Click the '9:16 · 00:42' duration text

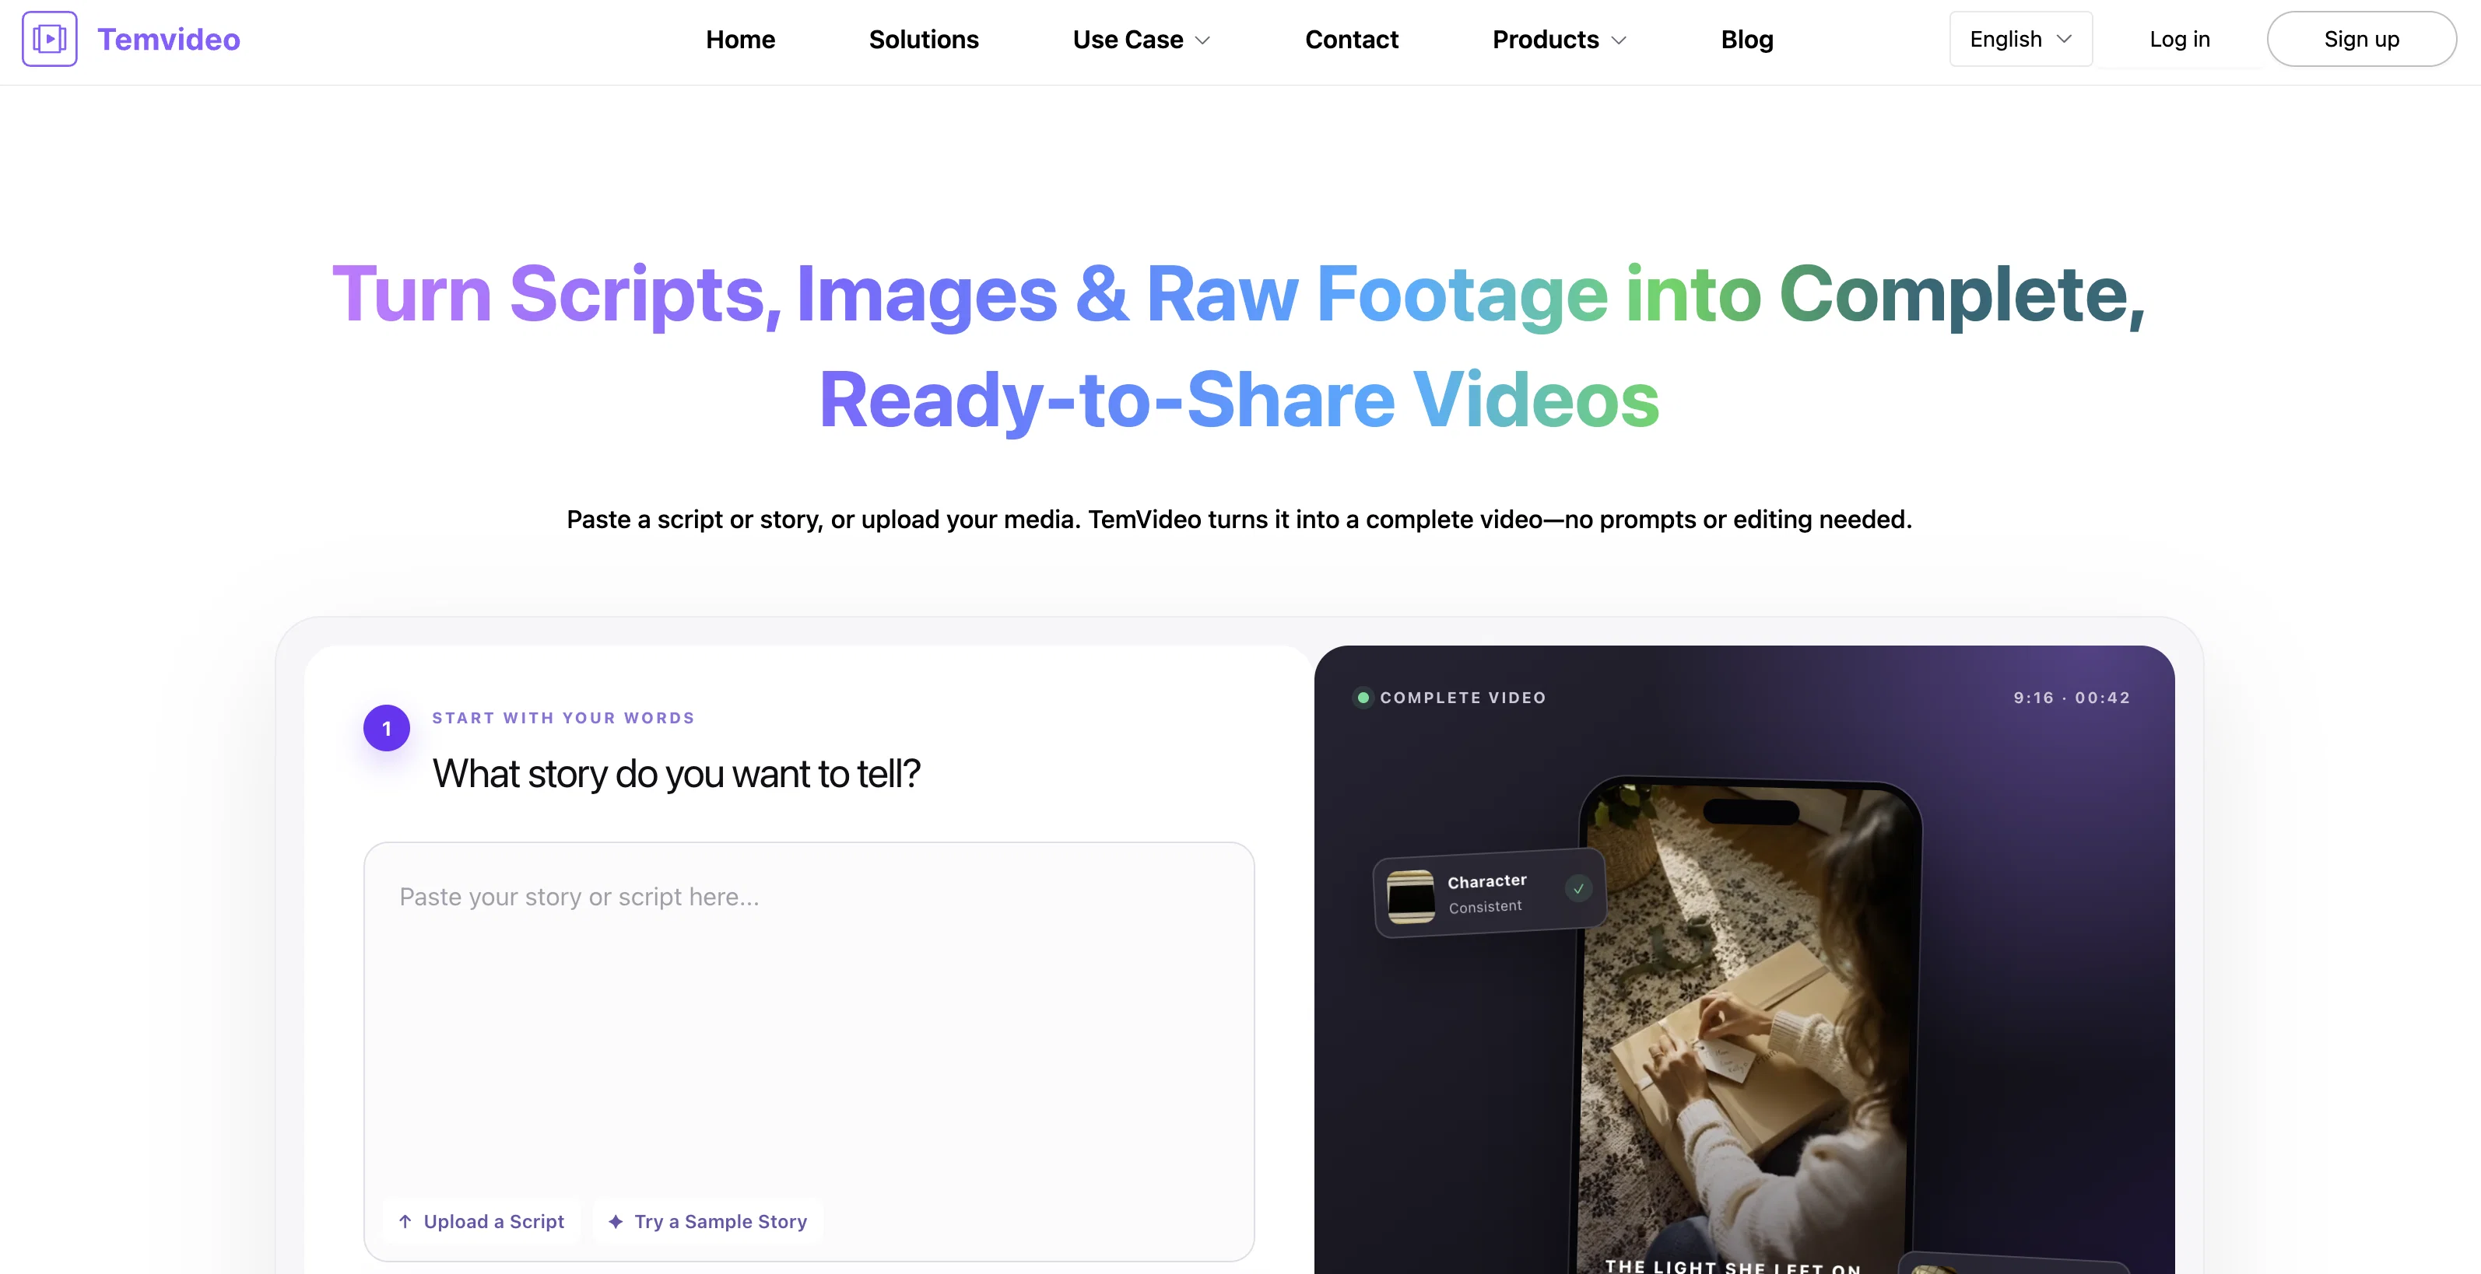pos(2072,698)
